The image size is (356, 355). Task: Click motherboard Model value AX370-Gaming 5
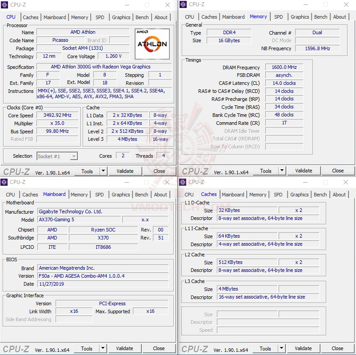79,219
